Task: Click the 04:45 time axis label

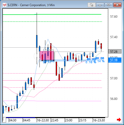Action: [27, 120]
